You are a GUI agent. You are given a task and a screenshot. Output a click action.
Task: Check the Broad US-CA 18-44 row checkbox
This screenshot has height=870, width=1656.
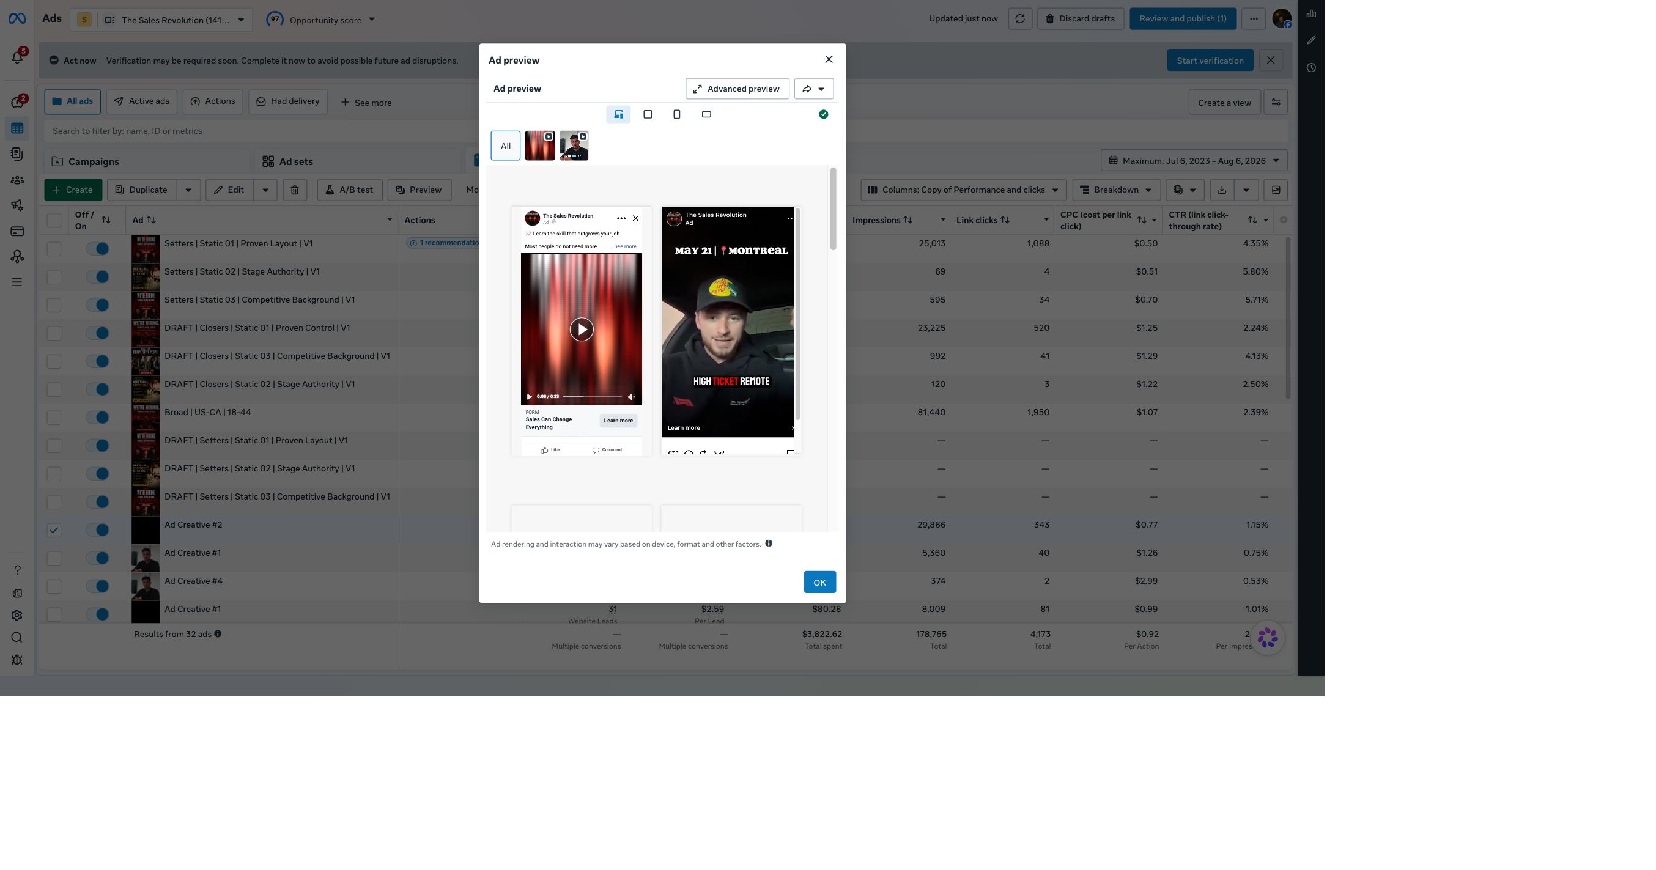pos(54,418)
